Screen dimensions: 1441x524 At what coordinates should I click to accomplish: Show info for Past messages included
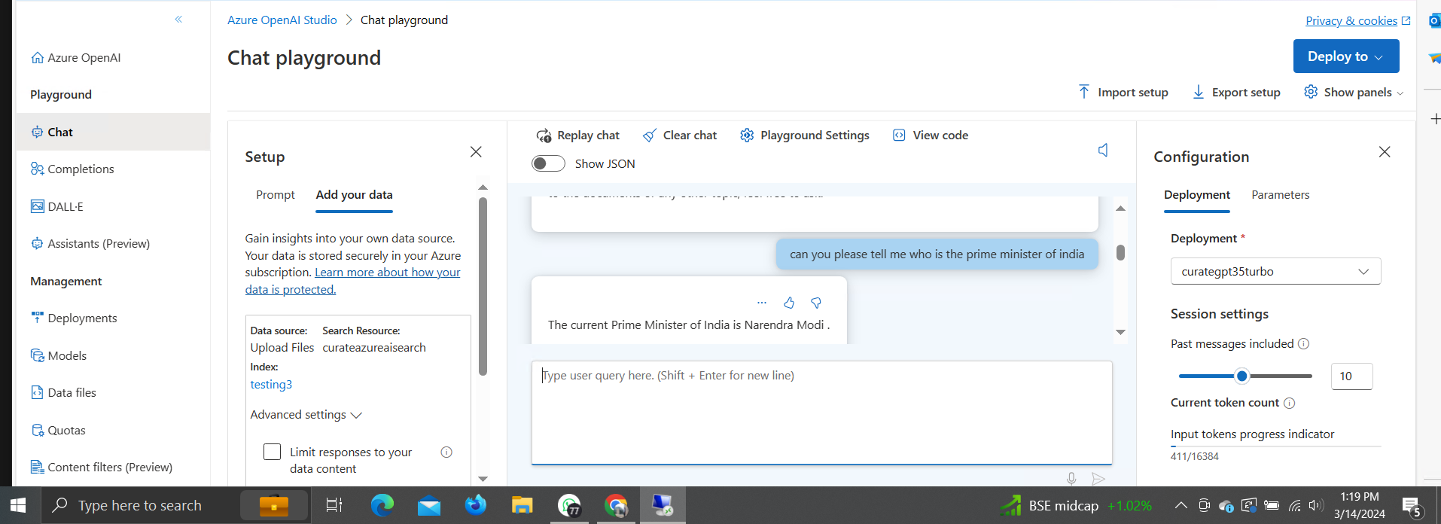click(1304, 344)
